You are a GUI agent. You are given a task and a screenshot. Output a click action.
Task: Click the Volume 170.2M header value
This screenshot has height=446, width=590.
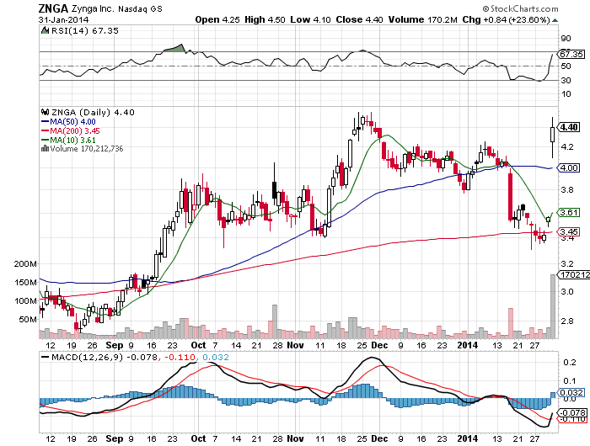click(x=422, y=19)
